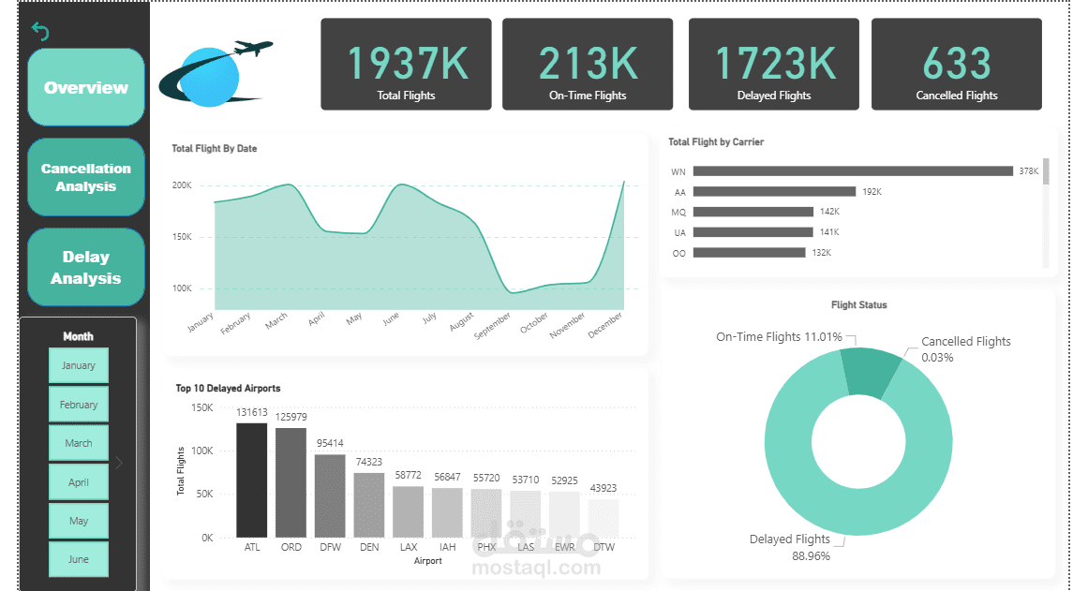Open the Cancellation Analysis page
This screenshot has width=1073, height=591.
coord(86,177)
